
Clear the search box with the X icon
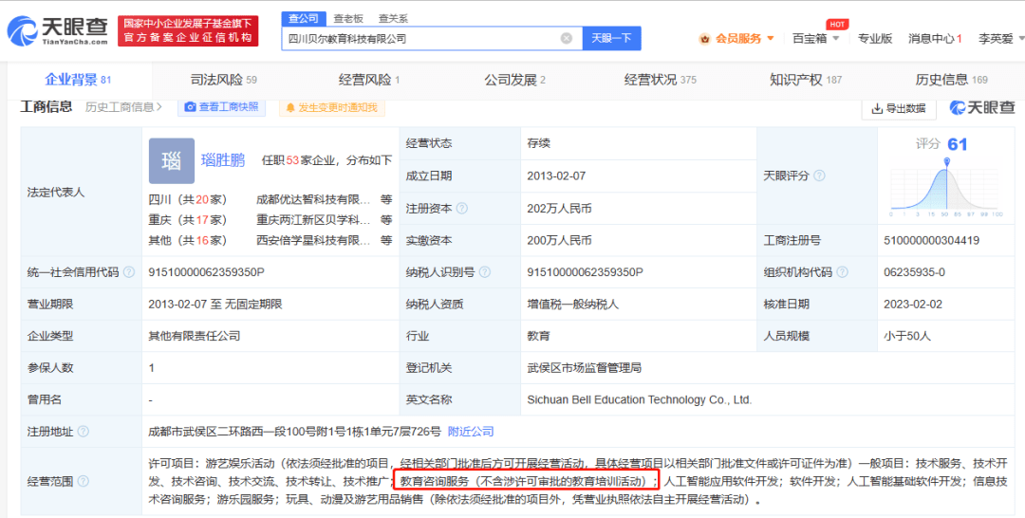click(x=566, y=39)
